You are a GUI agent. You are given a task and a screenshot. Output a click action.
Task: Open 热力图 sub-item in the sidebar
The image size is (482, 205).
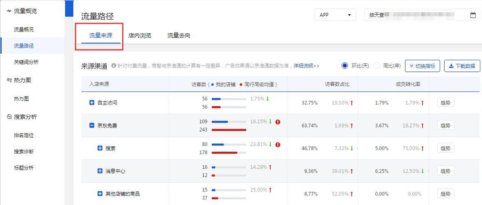tap(21, 99)
